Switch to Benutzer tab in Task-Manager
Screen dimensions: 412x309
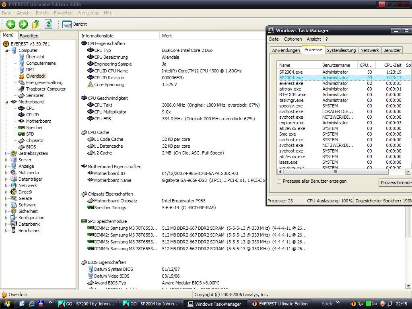click(392, 50)
